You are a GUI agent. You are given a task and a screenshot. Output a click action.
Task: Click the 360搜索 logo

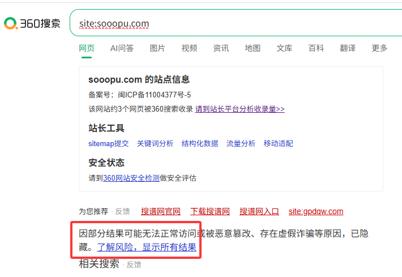pyautogui.click(x=32, y=23)
